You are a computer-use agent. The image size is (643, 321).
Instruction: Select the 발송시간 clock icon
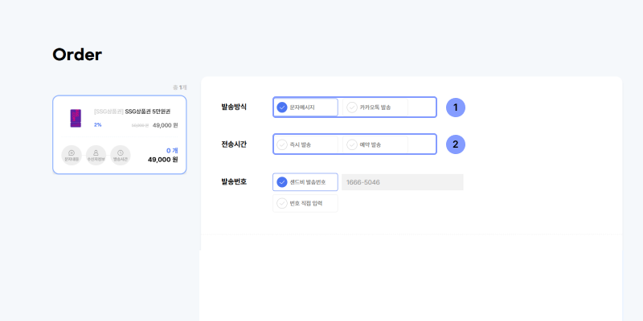click(x=120, y=154)
